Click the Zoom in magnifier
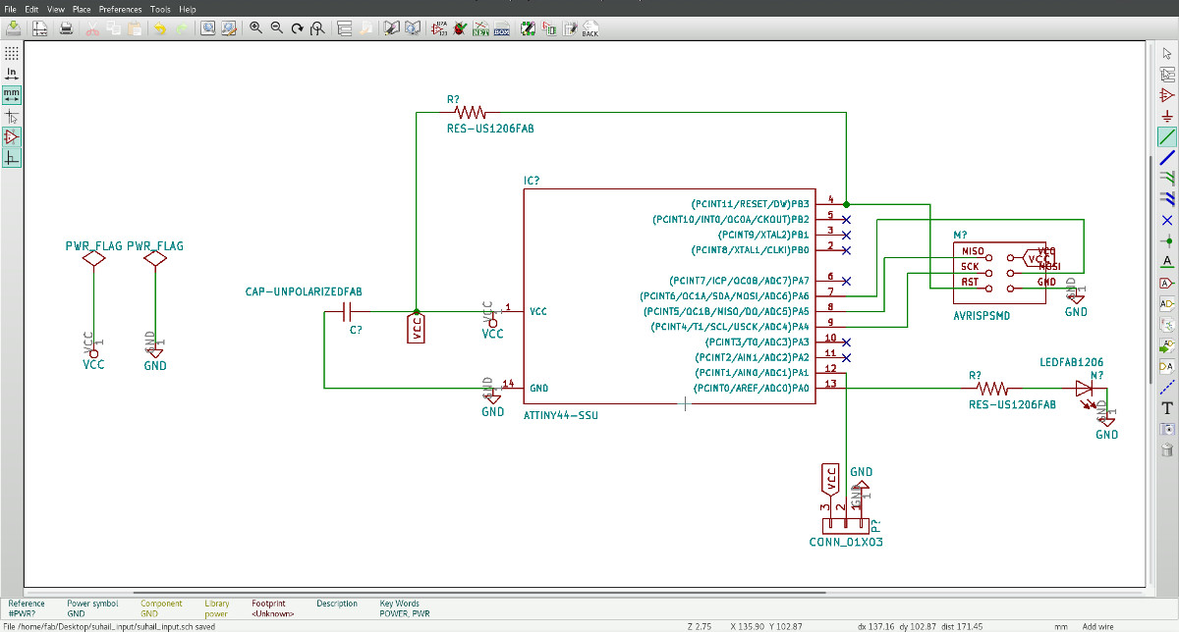Viewport: 1179px width, 632px height. [256, 28]
